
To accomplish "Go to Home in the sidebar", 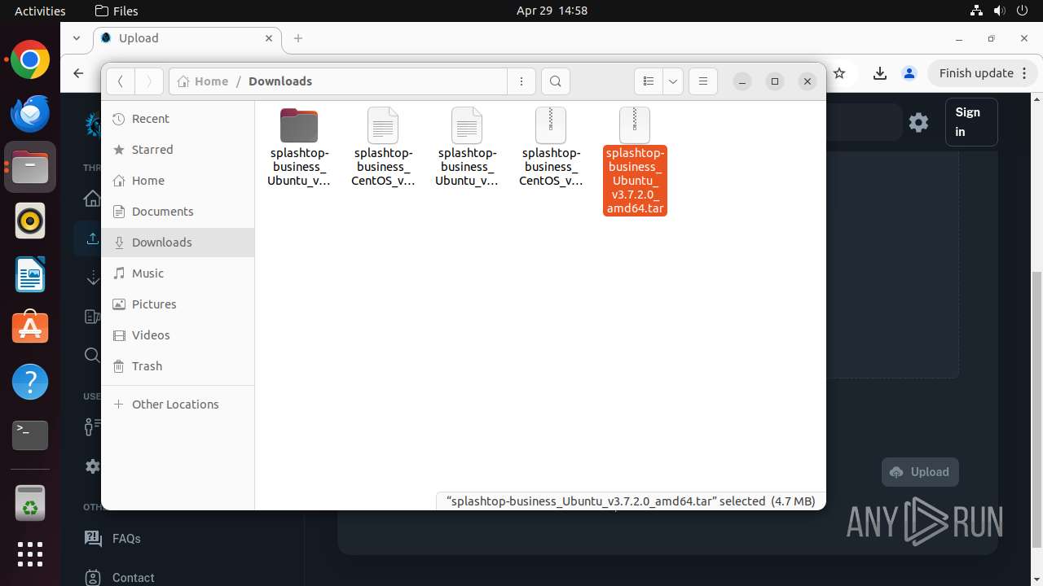I will pyautogui.click(x=178, y=181).
